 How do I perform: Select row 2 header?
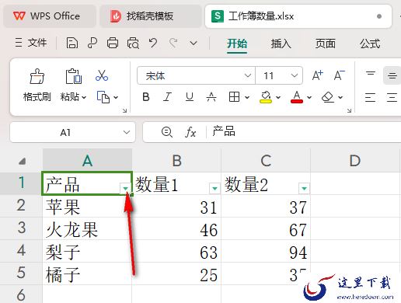pyautogui.click(x=21, y=206)
